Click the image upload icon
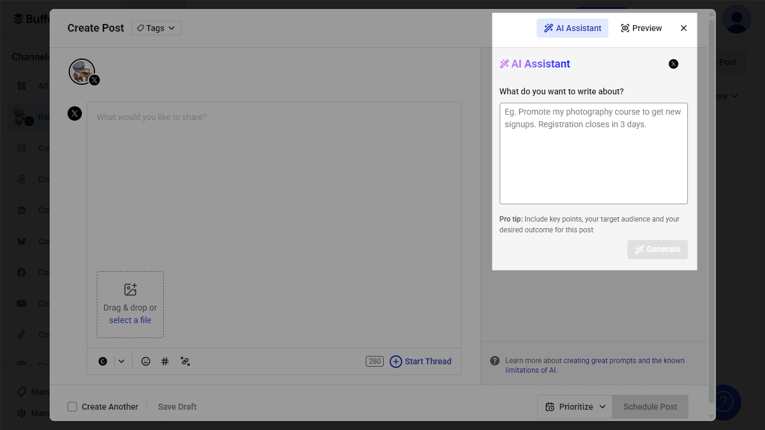This screenshot has width=765, height=430. point(130,290)
